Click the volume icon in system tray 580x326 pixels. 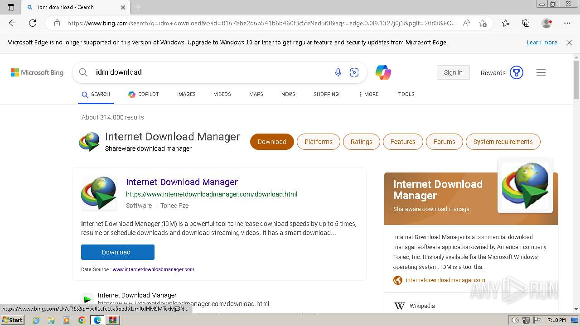tap(515, 320)
